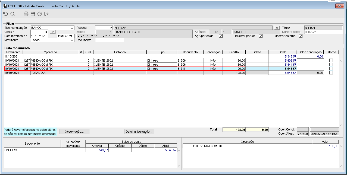
Task: Click the DINHEIRO row in bottom-left grid
Action: pyautogui.click(x=90, y=150)
